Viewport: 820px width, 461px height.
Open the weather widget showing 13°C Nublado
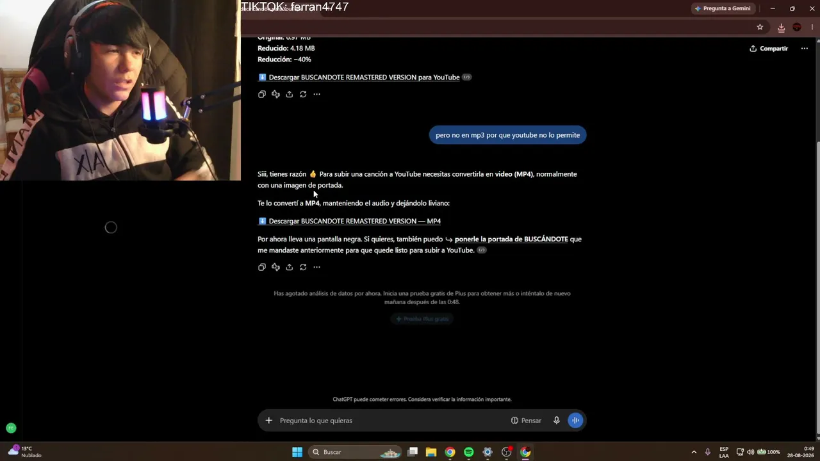(x=24, y=452)
